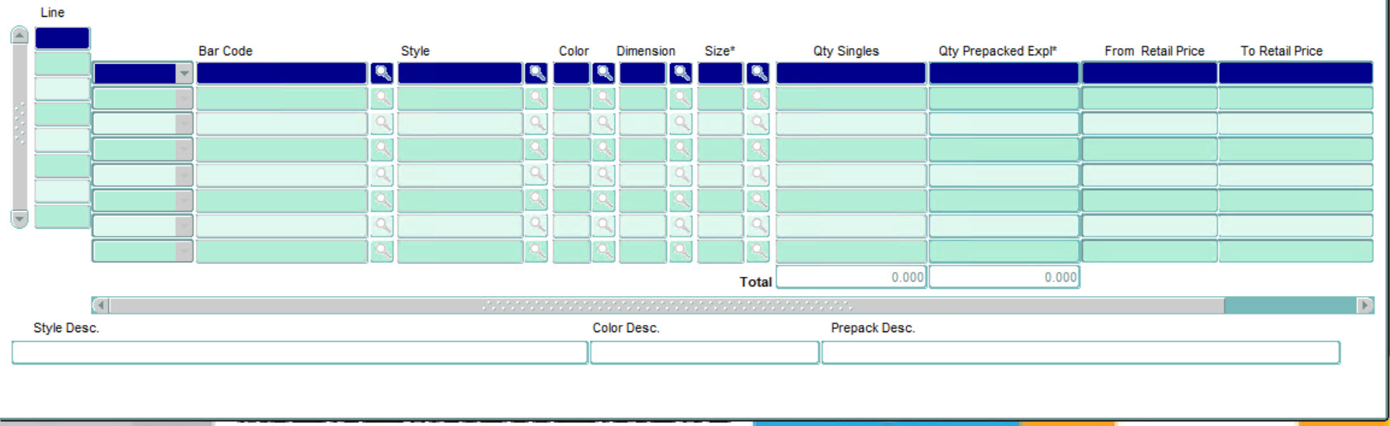Viewport: 1390px width, 426px height.
Task: Select first row From Retail Price field
Action: point(1149,74)
